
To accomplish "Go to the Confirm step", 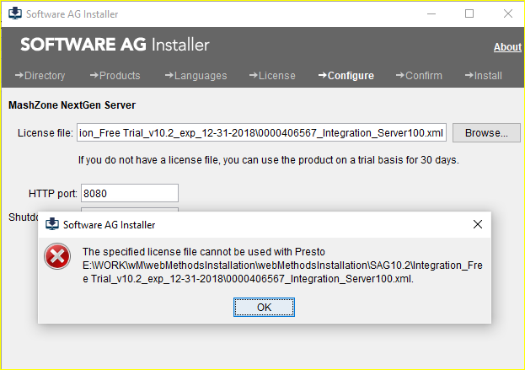I will point(419,76).
